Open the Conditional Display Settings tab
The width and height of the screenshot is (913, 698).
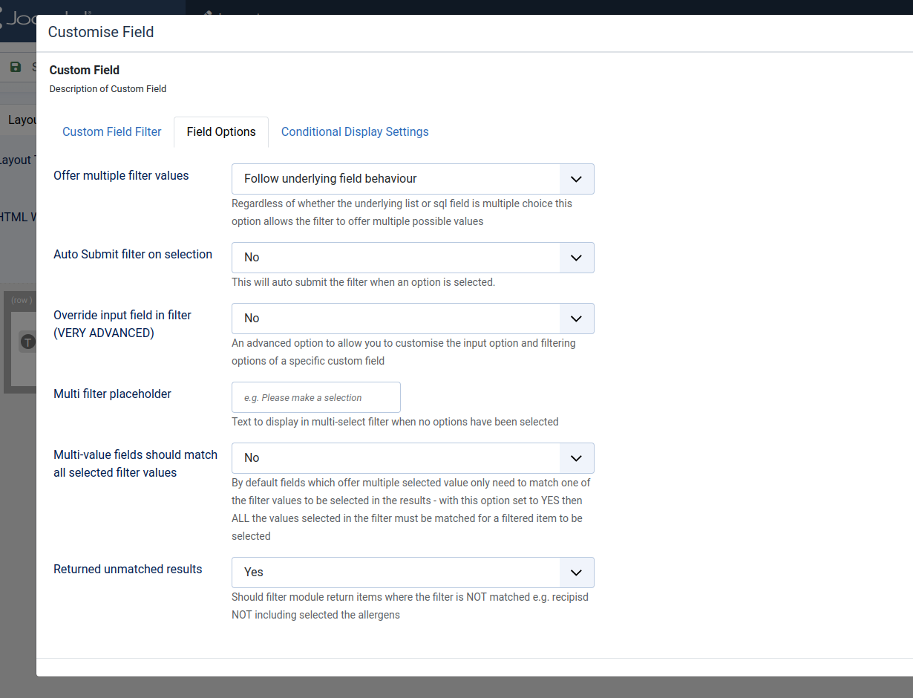coord(355,131)
